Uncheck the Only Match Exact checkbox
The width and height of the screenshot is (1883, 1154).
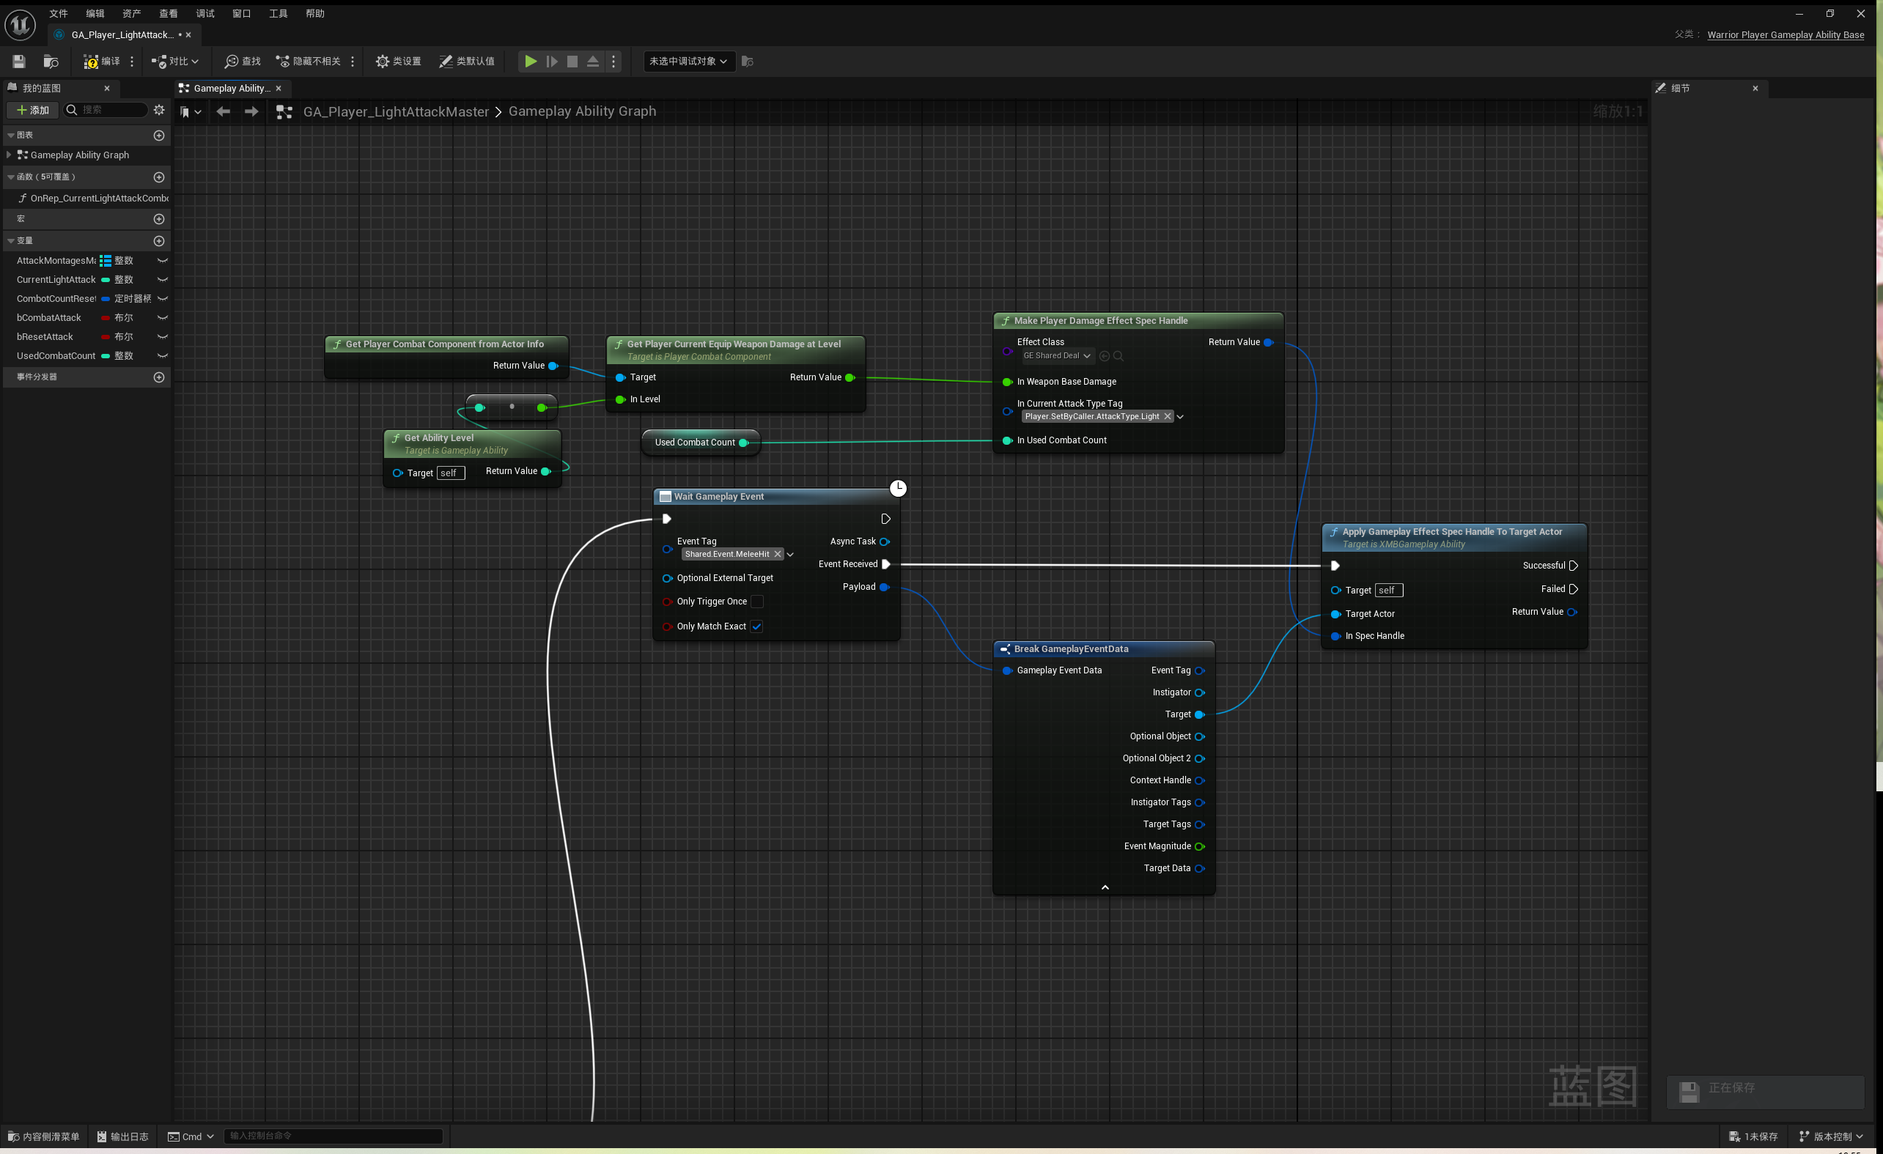click(756, 626)
